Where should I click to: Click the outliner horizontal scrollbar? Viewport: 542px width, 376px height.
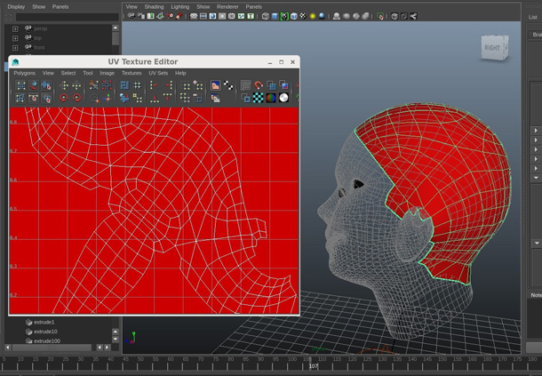click(x=53, y=348)
